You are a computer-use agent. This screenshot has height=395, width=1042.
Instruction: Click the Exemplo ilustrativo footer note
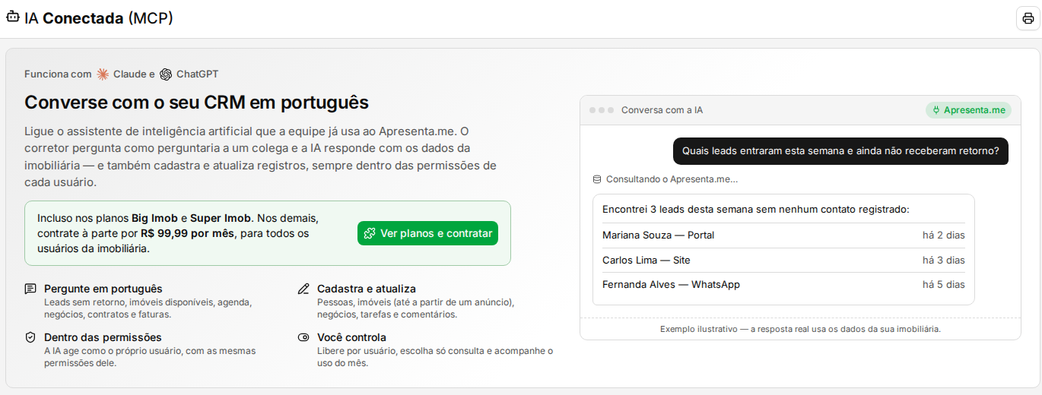coord(800,329)
